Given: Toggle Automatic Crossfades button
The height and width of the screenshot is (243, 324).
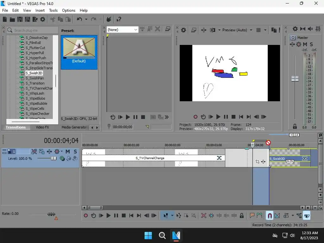Looking at the screenshot, I should (x=277, y=216).
